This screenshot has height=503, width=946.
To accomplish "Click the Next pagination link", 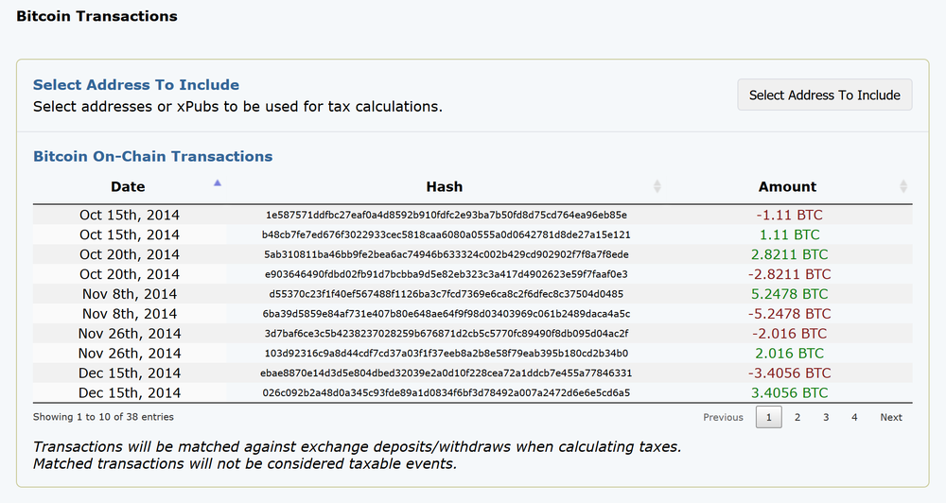I will 891,417.
